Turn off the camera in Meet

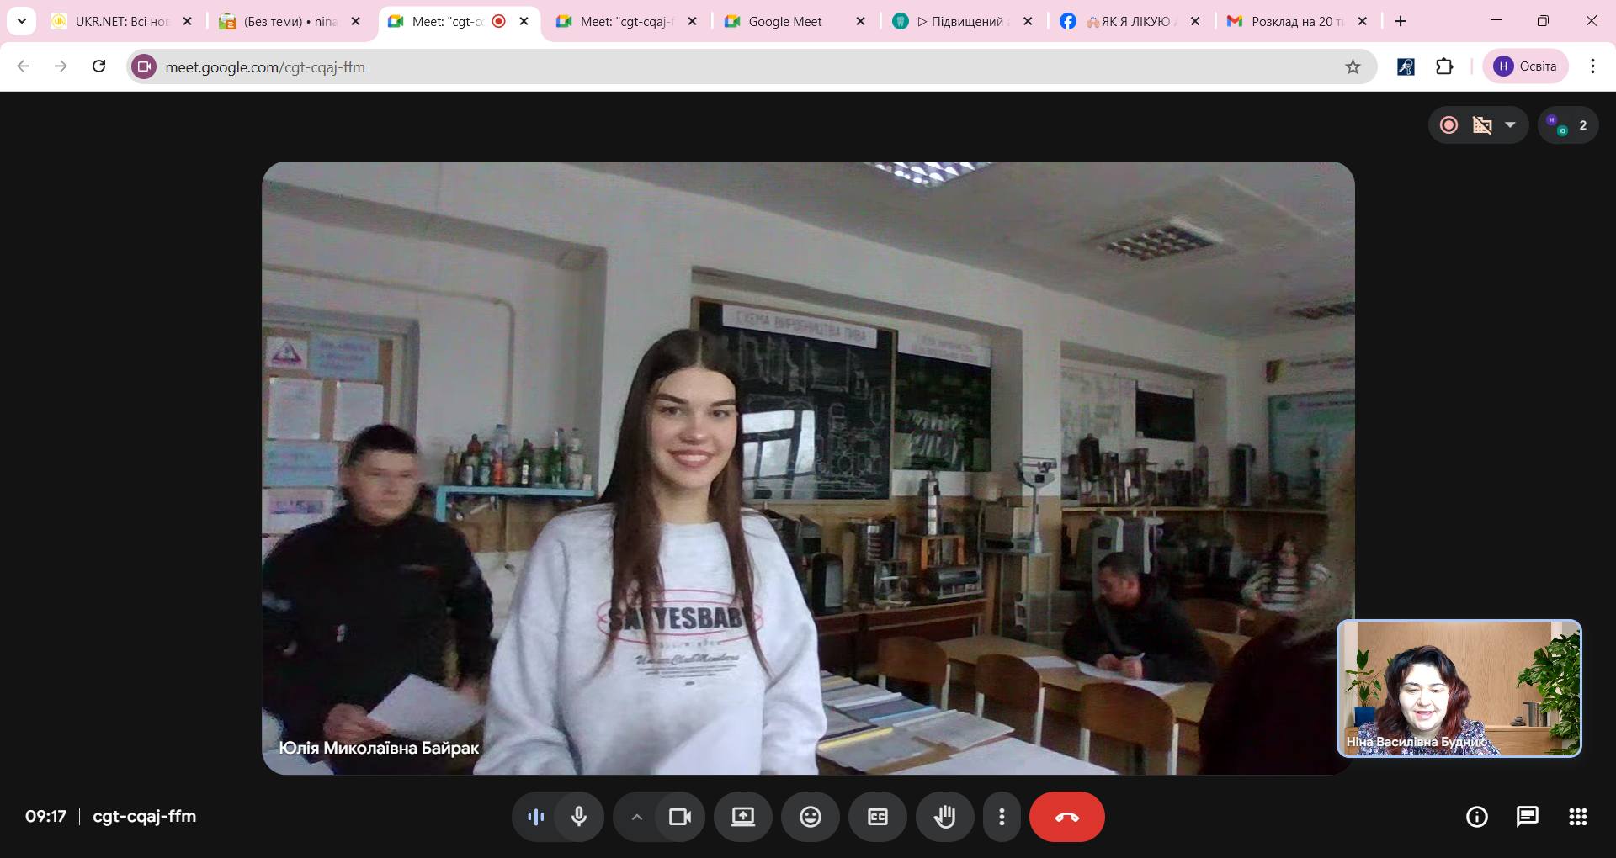tap(679, 817)
